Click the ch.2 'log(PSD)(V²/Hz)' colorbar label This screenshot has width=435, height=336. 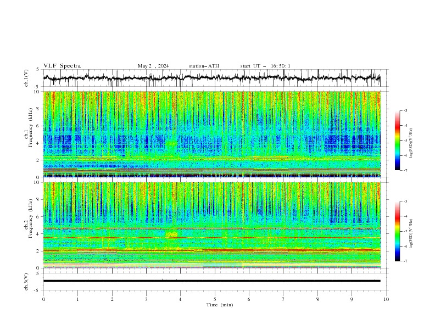[411, 233]
